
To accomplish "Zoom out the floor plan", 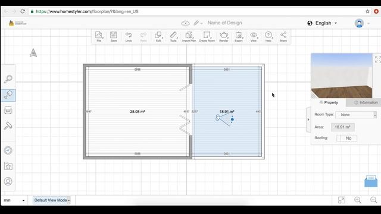I will tap(374, 200).
